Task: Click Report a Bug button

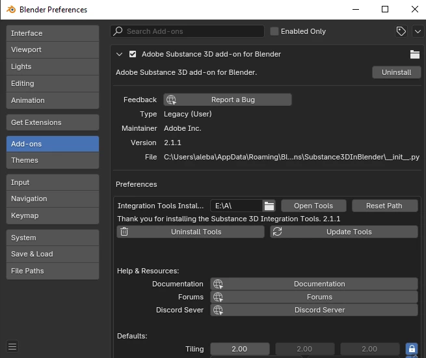Action: tap(228, 100)
